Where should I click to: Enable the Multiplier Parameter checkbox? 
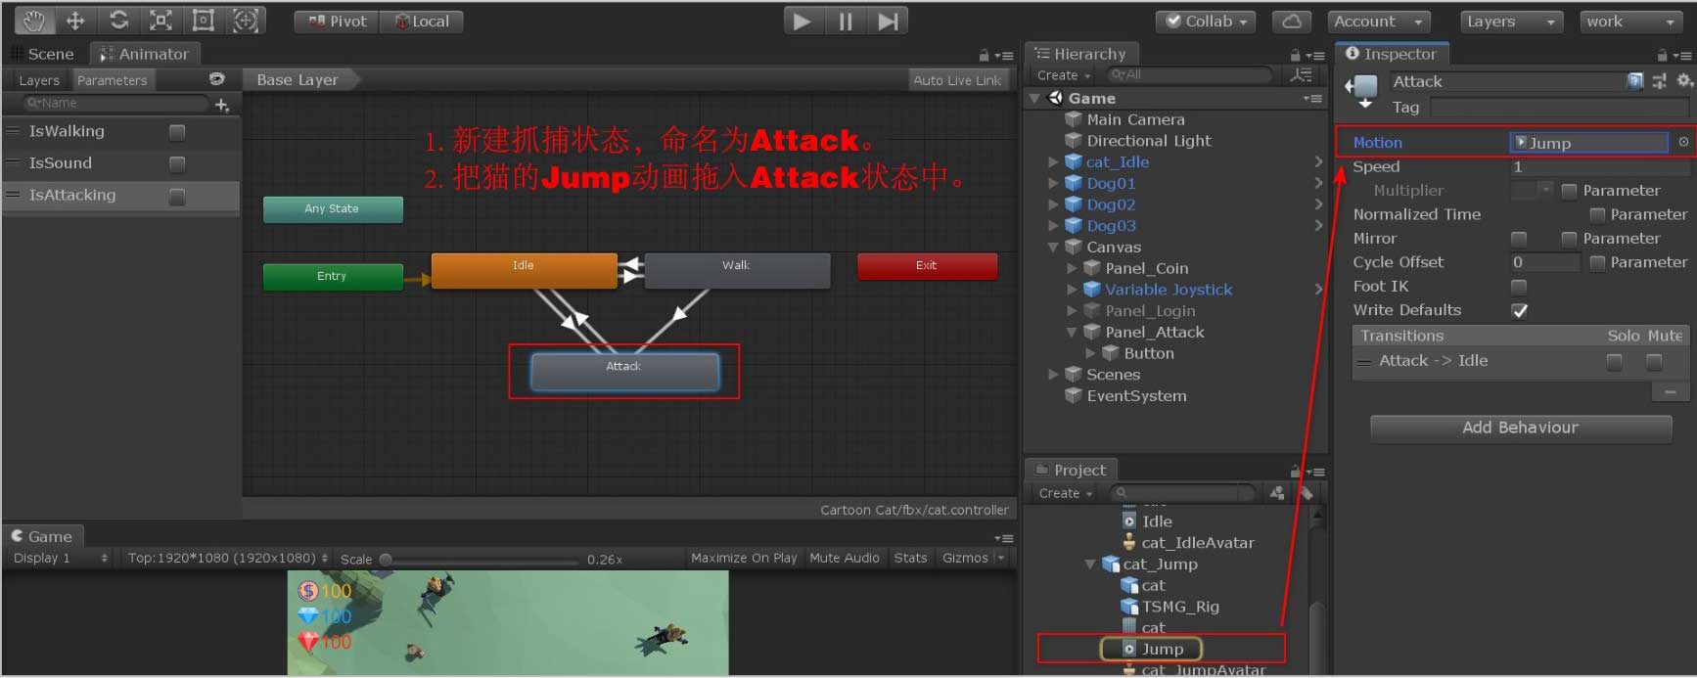(x=1569, y=191)
